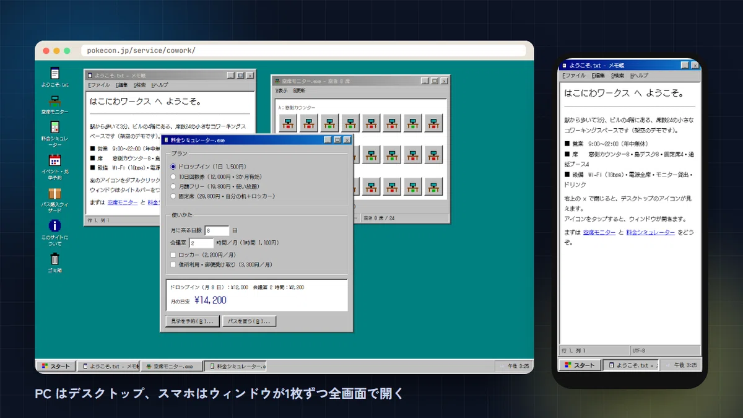Image resolution: width=743 pixels, height=418 pixels.
Task: Follow the 空席モニター link in the desktop メモ帳
Action: click(x=122, y=202)
